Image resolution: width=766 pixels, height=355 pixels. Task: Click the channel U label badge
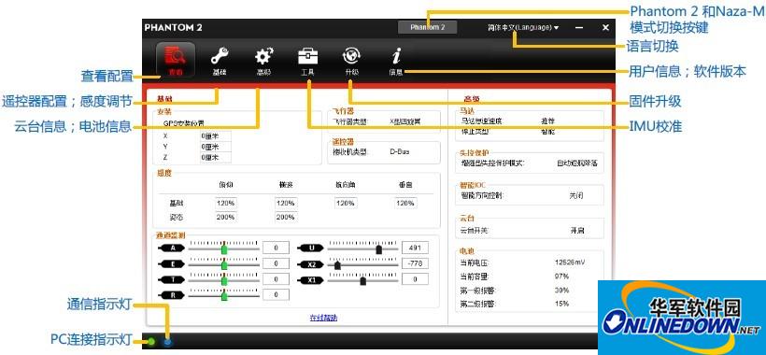pos(311,248)
